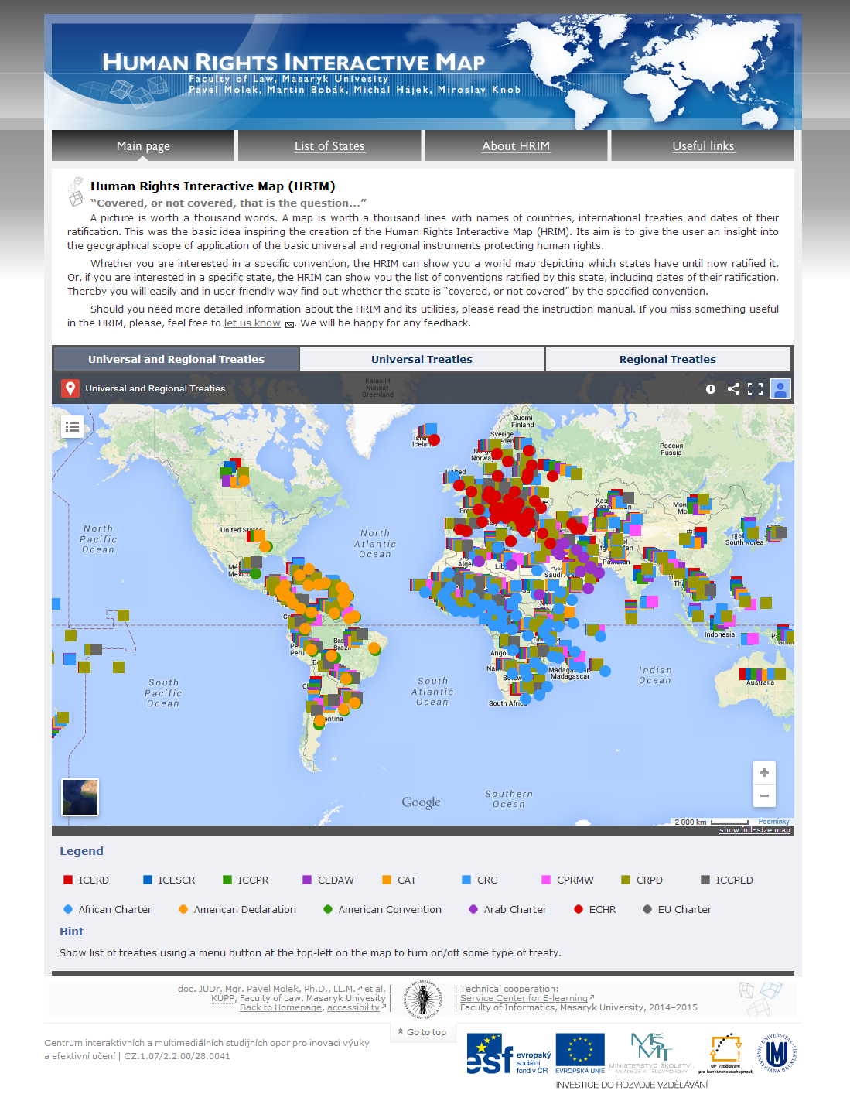Visit Service Center for E-learning link
850x1094 pixels.
[x=524, y=998]
